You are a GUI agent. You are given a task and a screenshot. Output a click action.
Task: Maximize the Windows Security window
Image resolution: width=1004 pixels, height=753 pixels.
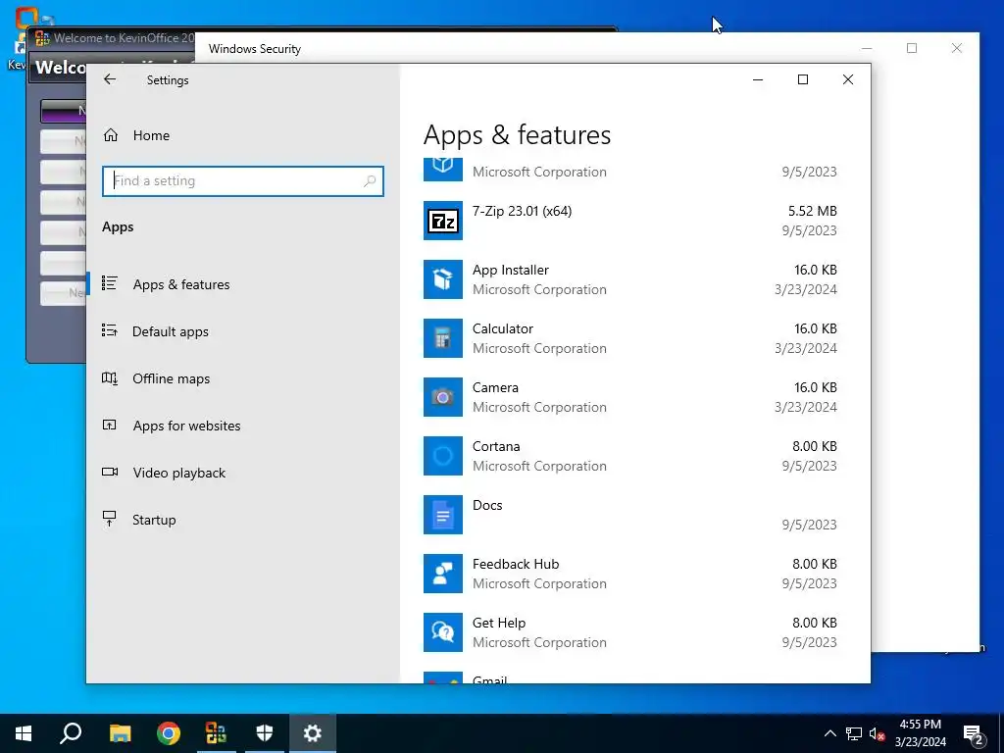912,48
